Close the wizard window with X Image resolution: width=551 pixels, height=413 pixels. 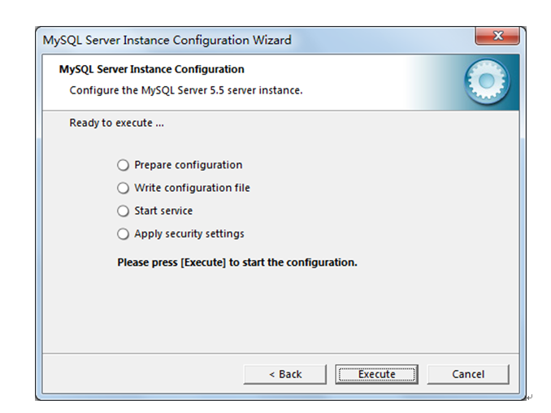(497, 36)
